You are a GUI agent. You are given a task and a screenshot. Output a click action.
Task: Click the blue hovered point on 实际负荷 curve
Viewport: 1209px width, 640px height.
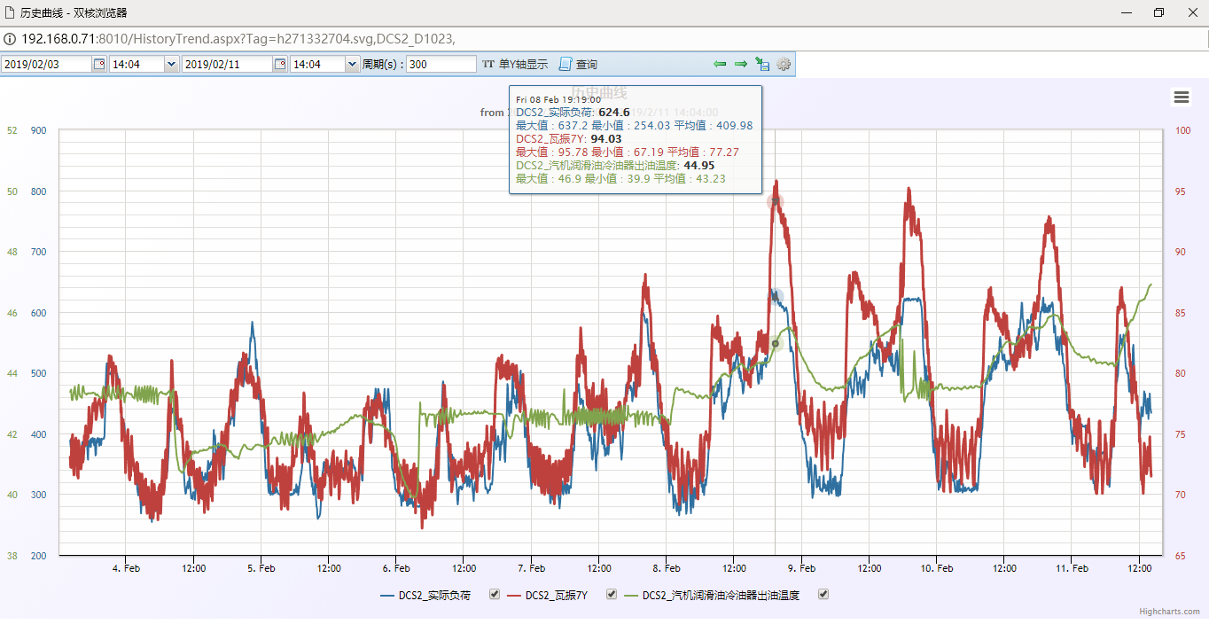tap(776, 296)
